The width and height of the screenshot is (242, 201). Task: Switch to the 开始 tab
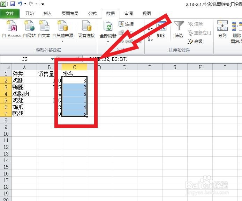(30, 14)
